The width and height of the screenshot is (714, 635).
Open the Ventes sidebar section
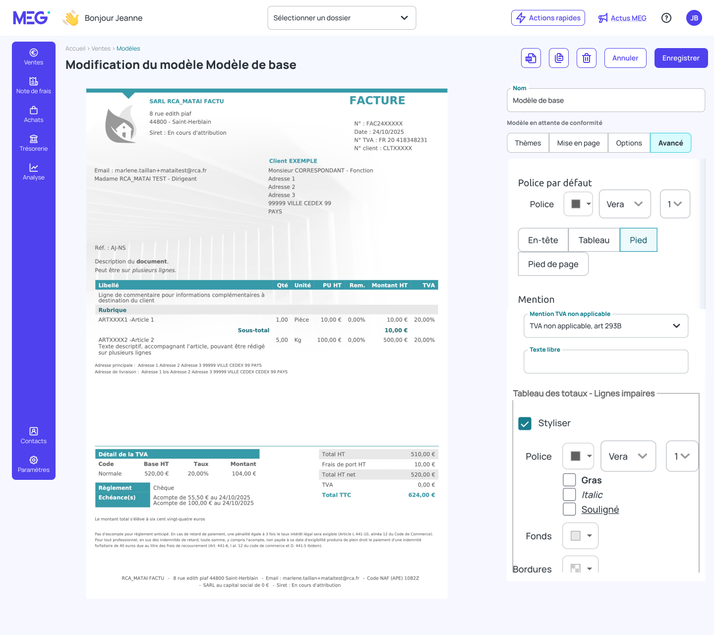point(34,57)
